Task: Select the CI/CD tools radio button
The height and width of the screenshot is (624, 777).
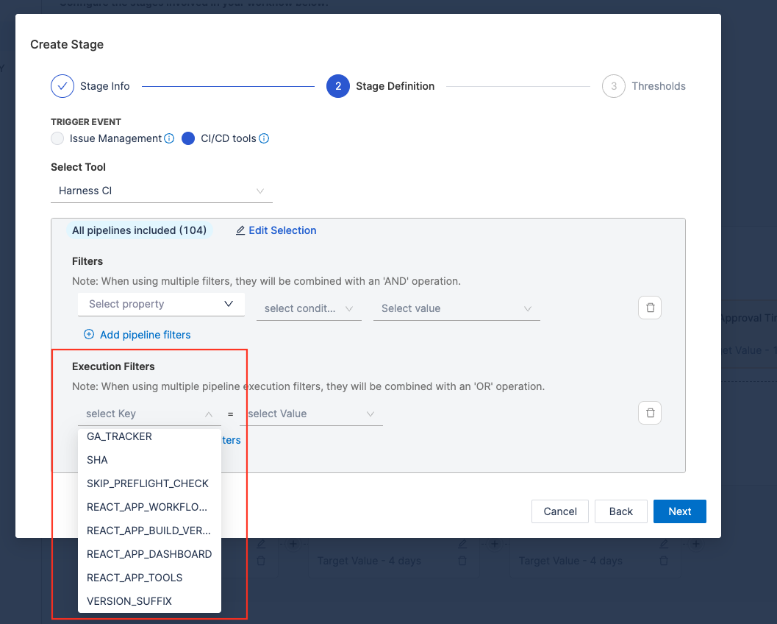Action: point(188,138)
